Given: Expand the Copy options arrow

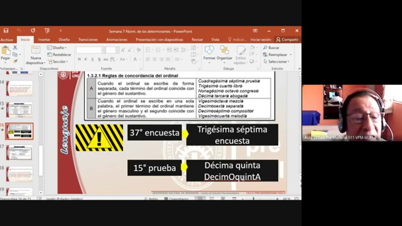Looking at the screenshot, I should pos(20,55).
